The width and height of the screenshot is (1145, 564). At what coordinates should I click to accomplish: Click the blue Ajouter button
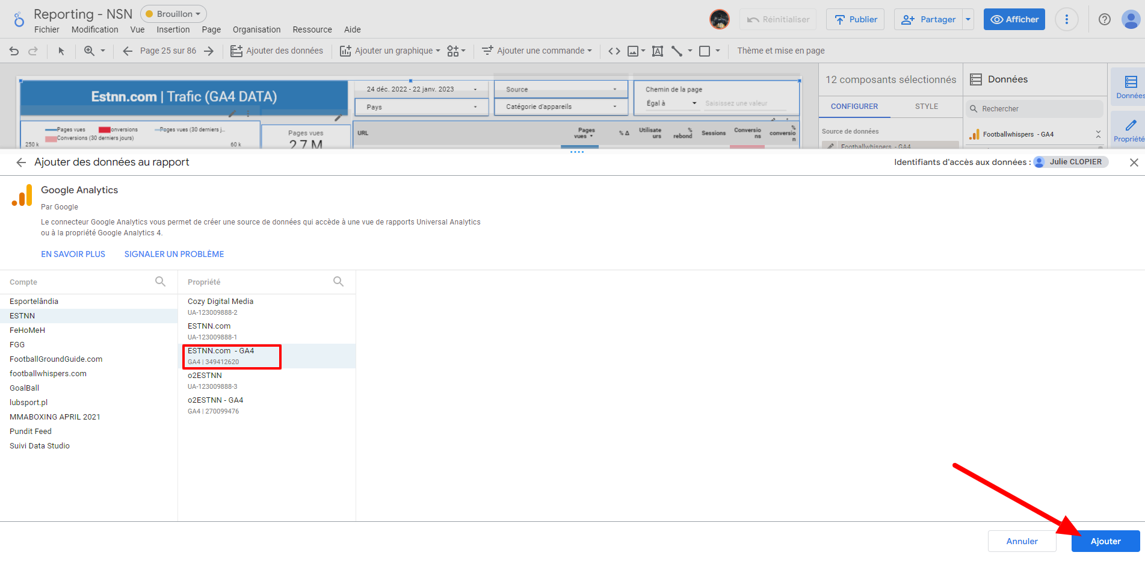click(1105, 541)
